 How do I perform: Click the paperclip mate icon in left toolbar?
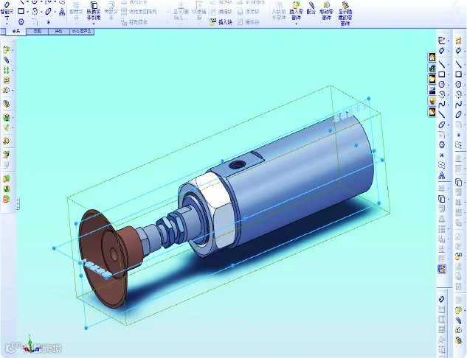pyautogui.click(x=6, y=60)
